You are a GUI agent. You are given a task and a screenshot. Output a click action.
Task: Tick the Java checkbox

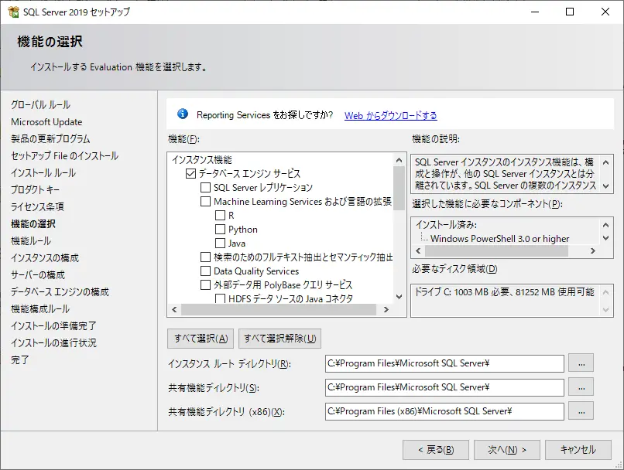tap(220, 244)
